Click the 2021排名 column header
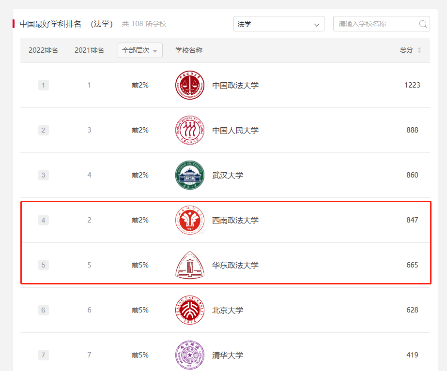This screenshot has width=447, height=371. 89,50
